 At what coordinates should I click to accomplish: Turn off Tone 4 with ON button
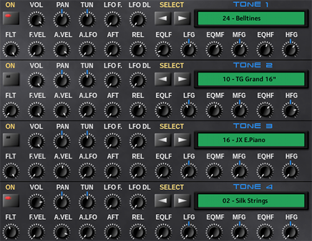11,200
